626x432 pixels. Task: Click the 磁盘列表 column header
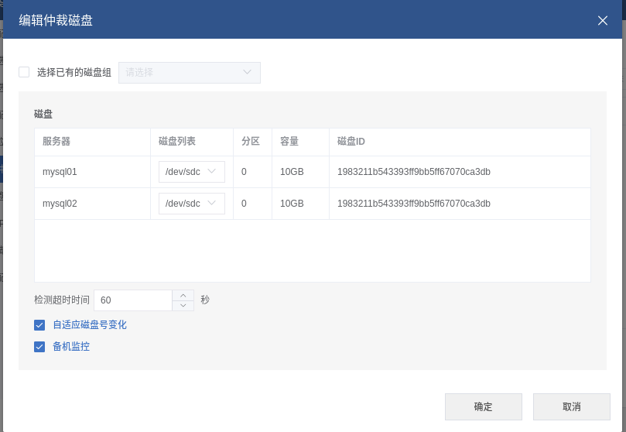tap(177, 142)
